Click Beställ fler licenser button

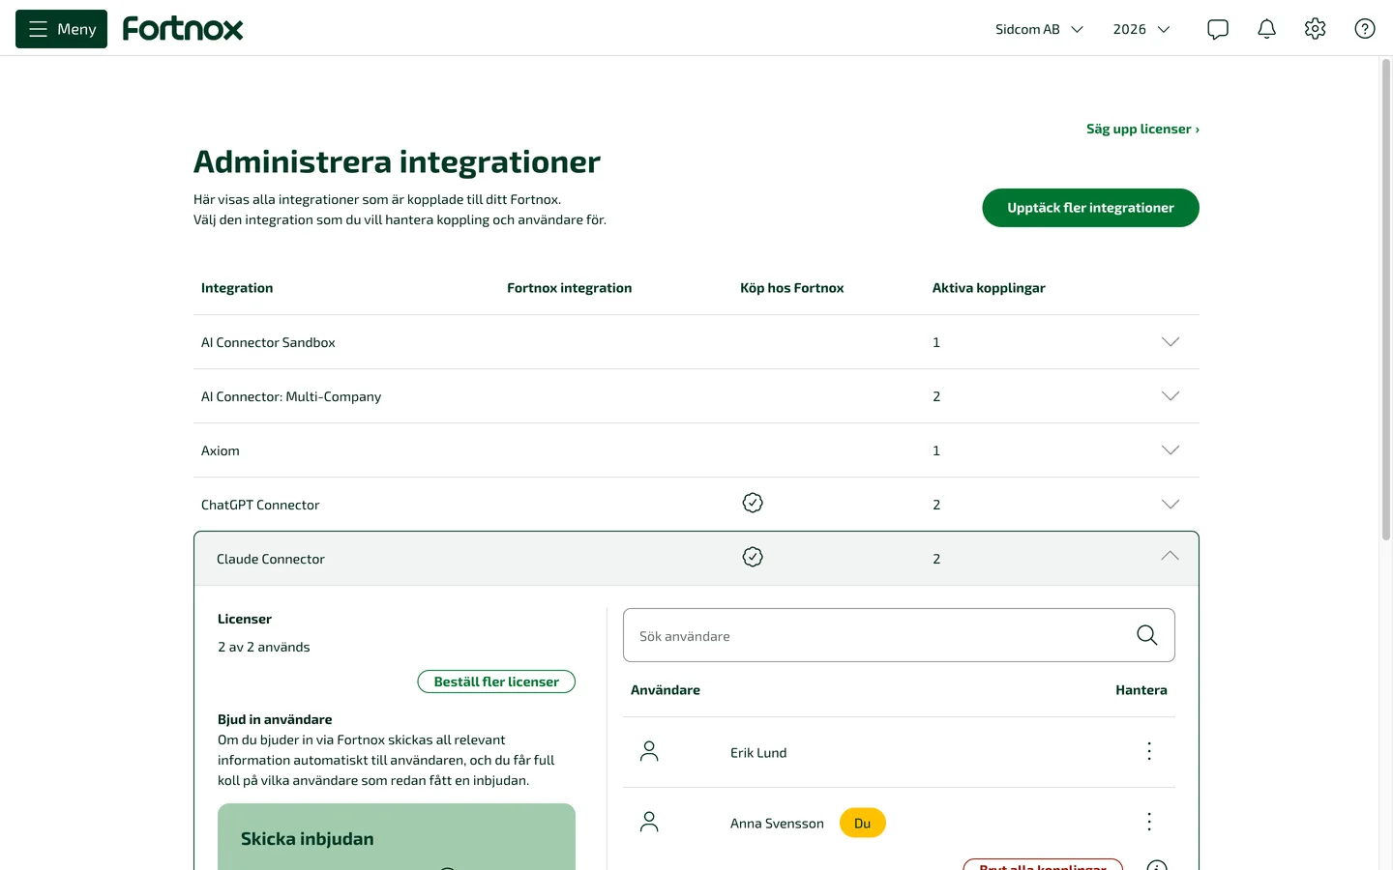[496, 681]
